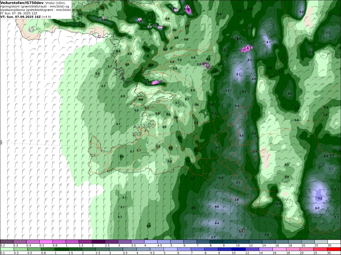Click the dark teal snow swatch labeled 9

click(x=229, y=242)
